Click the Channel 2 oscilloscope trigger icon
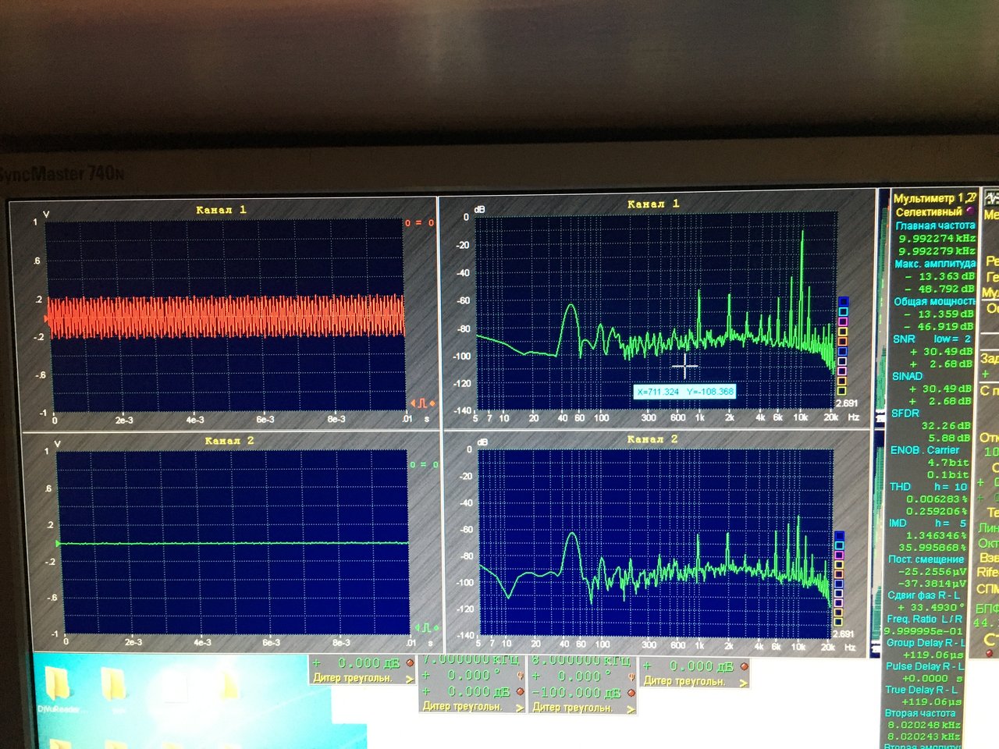Screen dimensions: 999x749 coord(427,627)
